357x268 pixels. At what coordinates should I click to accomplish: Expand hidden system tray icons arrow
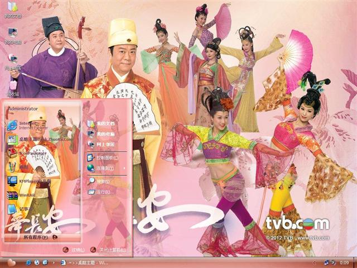(315, 263)
